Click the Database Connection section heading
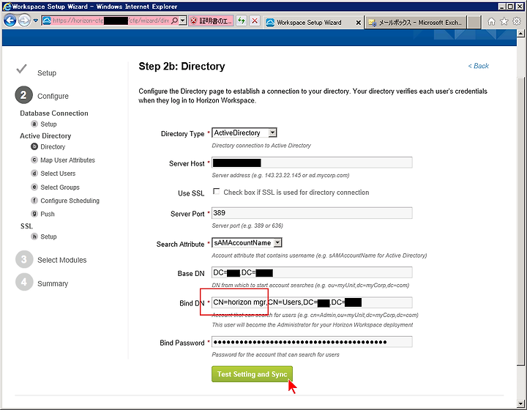527x410 pixels. [53, 113]
